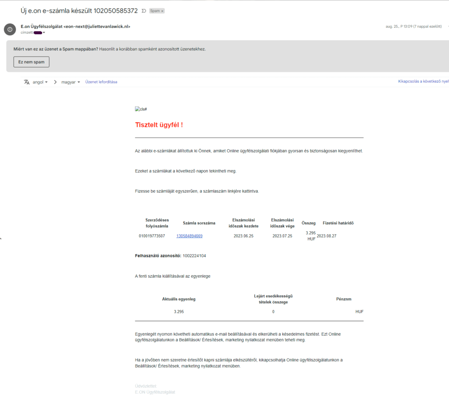The width and height of the screenshot is (449, 414).
Task: Click the red 'Tisztelt ügyfél !' heading
Action: click(159, 125)
